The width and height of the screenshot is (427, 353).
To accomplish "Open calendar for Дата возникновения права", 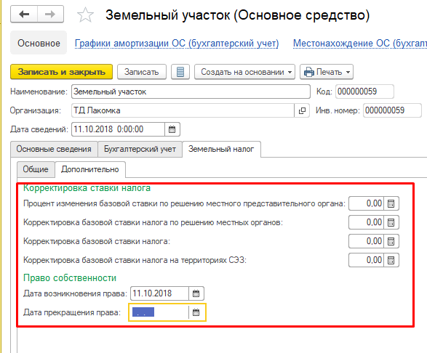I will (x=196, y=293).
